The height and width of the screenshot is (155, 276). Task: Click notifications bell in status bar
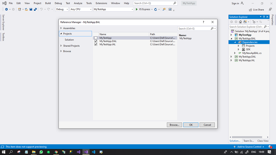[x=270, y=146]
